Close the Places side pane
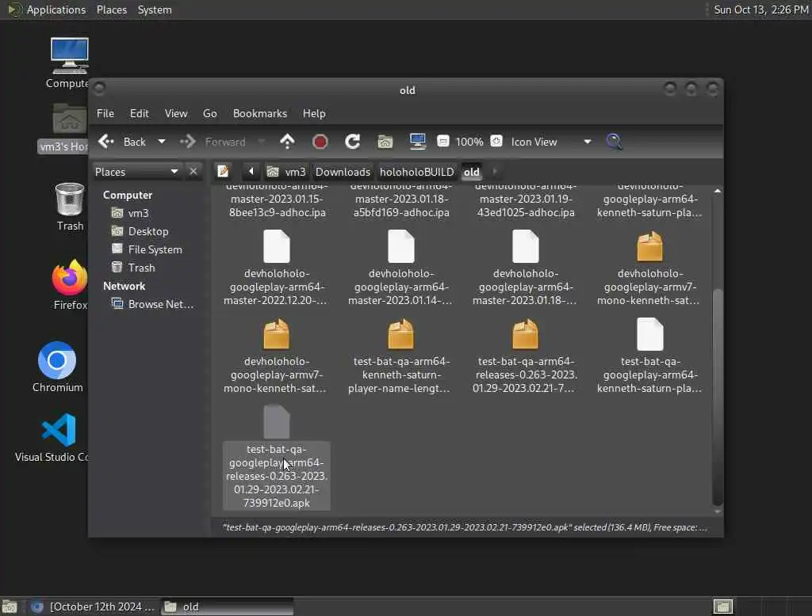The width and height of the screenshot is (812, 616). coord(193,171)
